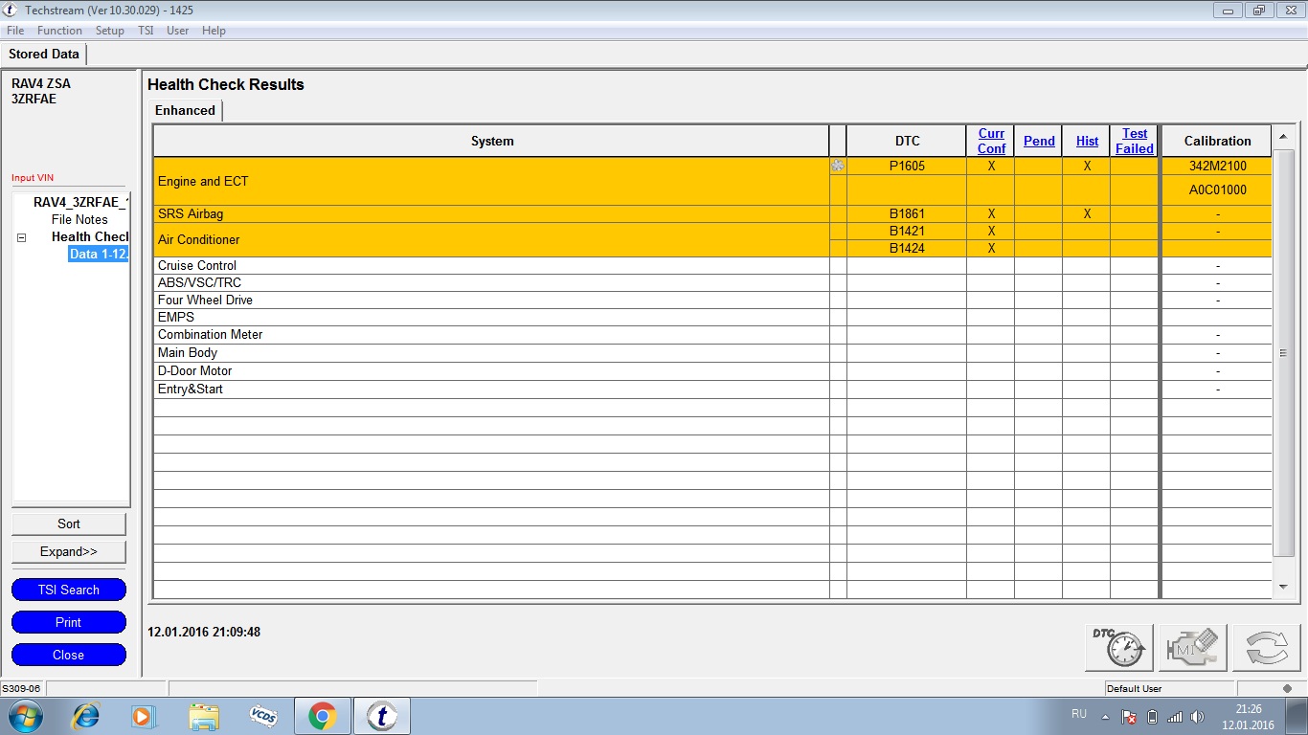Collapse the Health Check tree node
This screenshot has width=1308, height=735.
pyautogui.click(x=21, y=237)
